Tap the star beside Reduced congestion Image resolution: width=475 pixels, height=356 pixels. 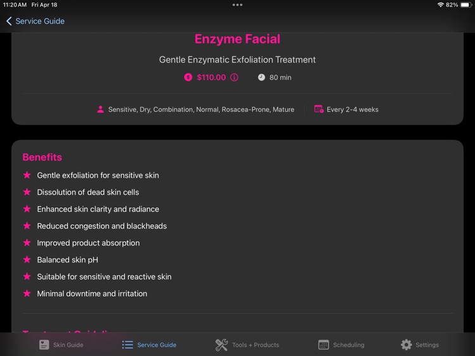click(27, 226)
